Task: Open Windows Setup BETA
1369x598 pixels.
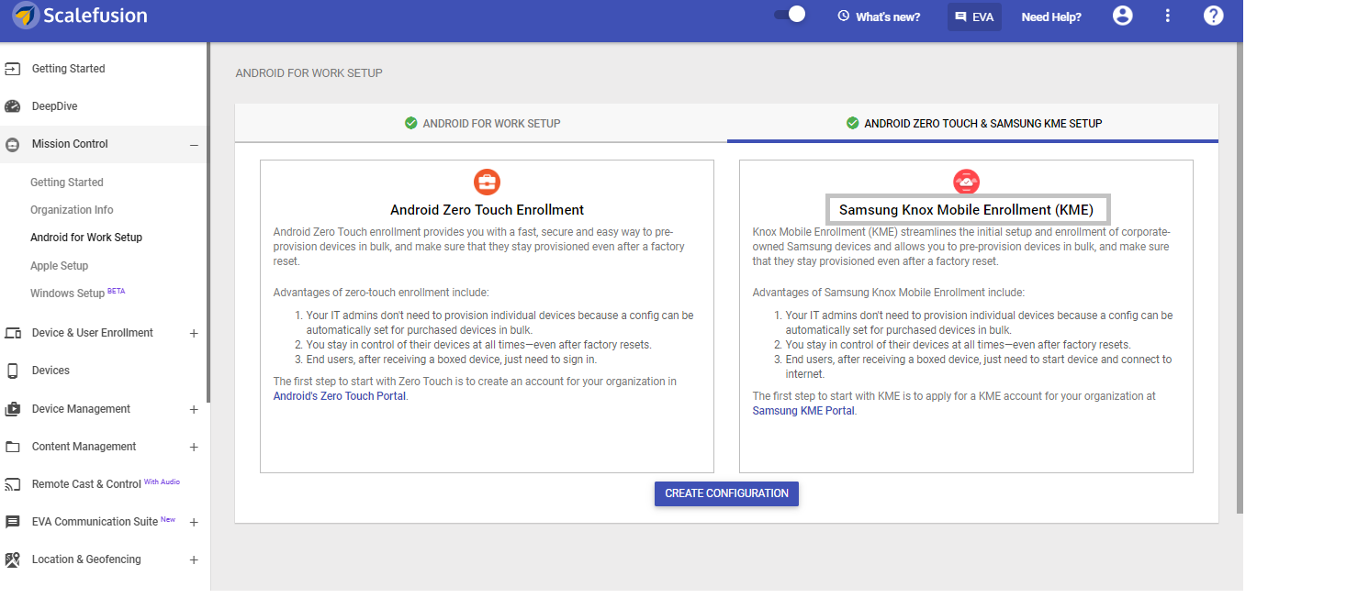Action: click(77, 293)
